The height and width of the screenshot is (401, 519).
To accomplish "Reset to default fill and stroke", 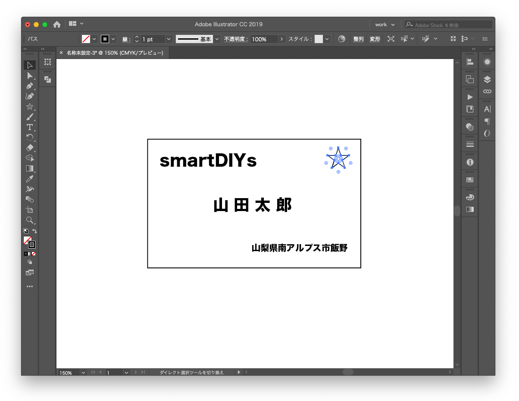I will point(25,231).
